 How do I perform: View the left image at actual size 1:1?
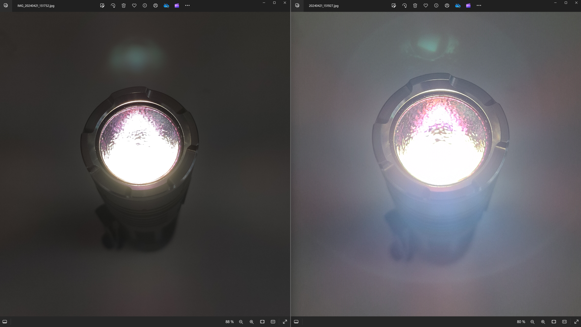(x=273, y=322)
